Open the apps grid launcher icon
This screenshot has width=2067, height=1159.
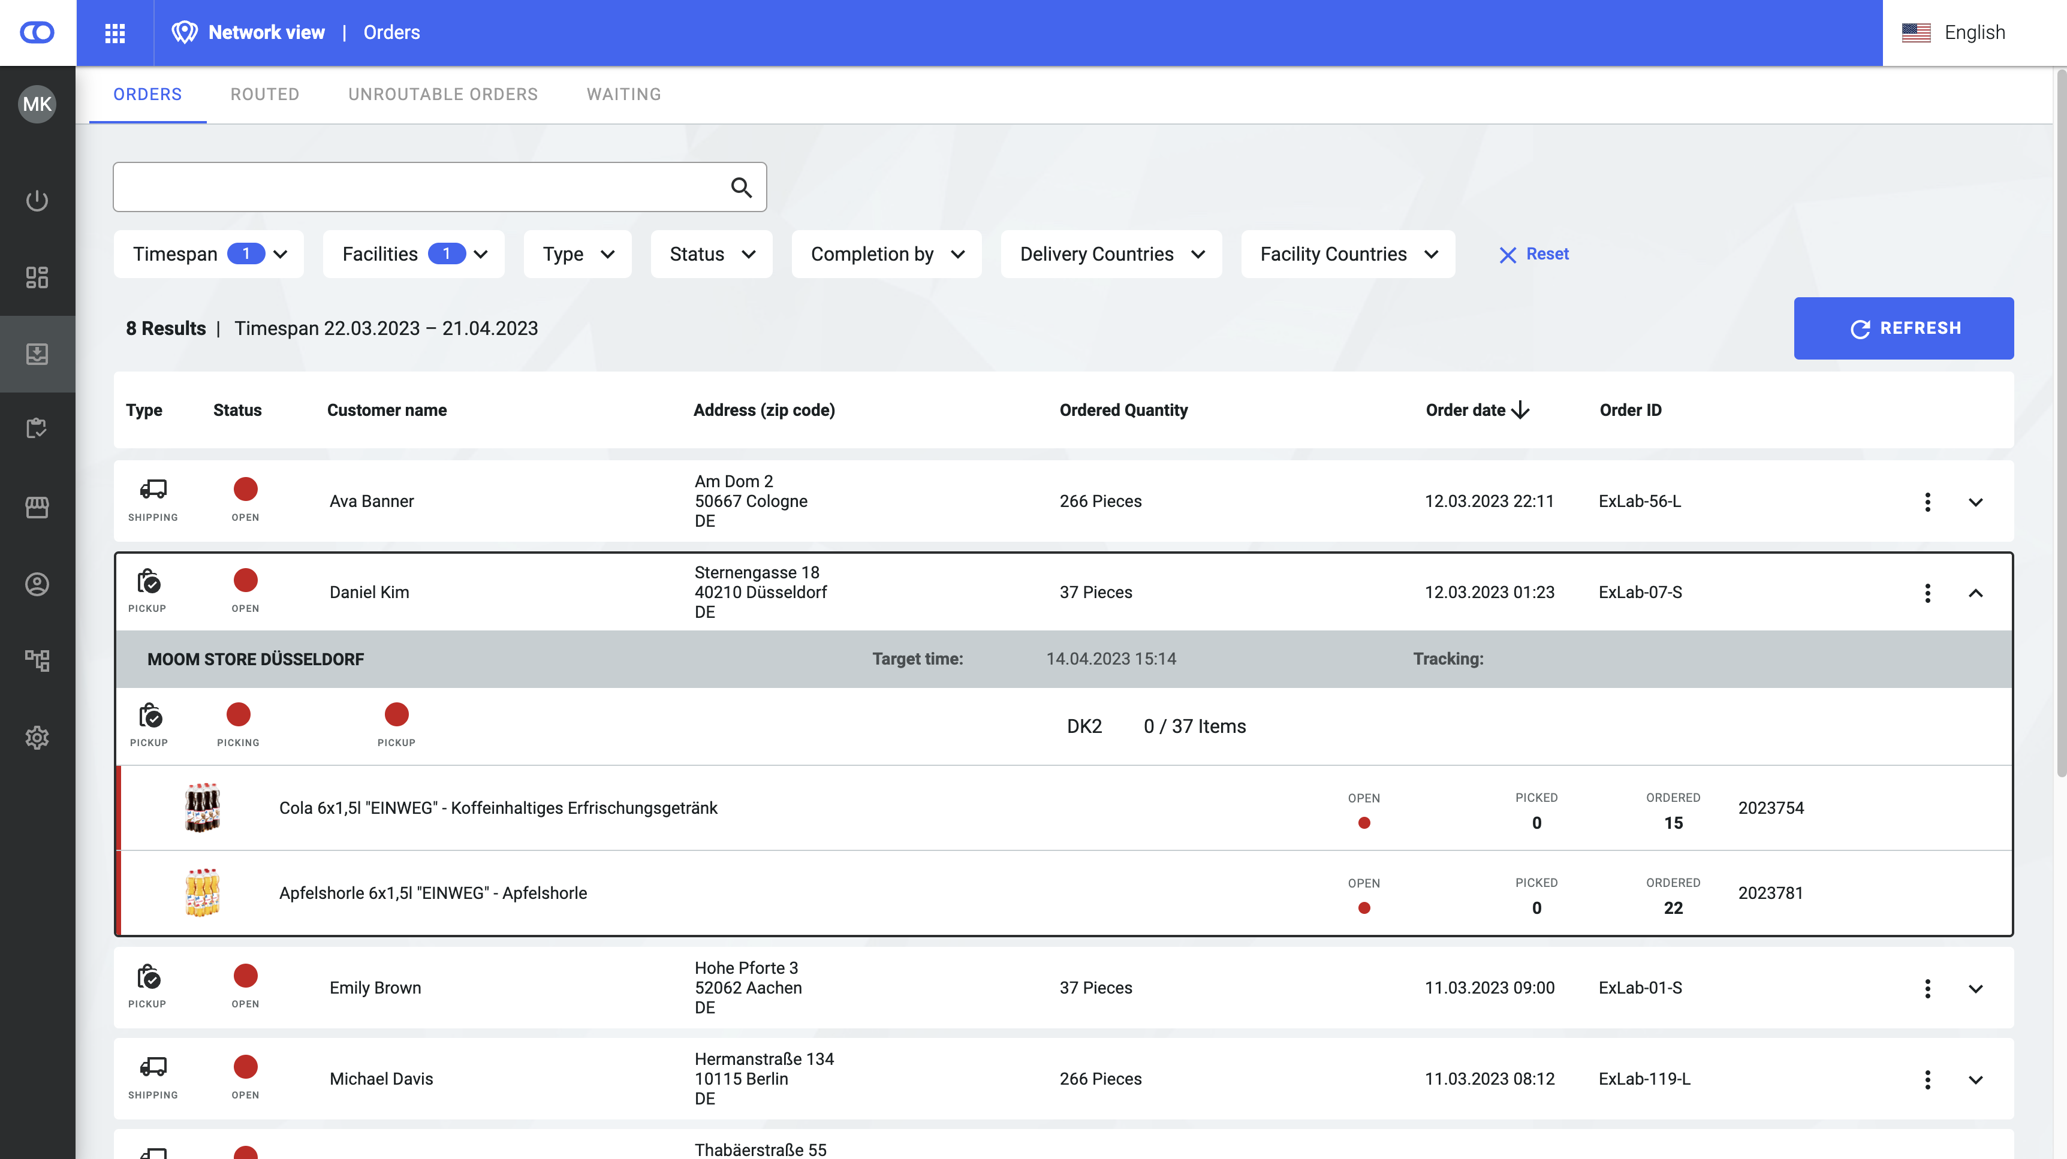(x=115, y=33)
